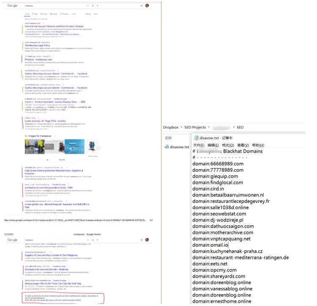Click the magnifier search icon in the top search bar
Image resolution: width=317 pixels, height=306 pixels.
point(98,6)
